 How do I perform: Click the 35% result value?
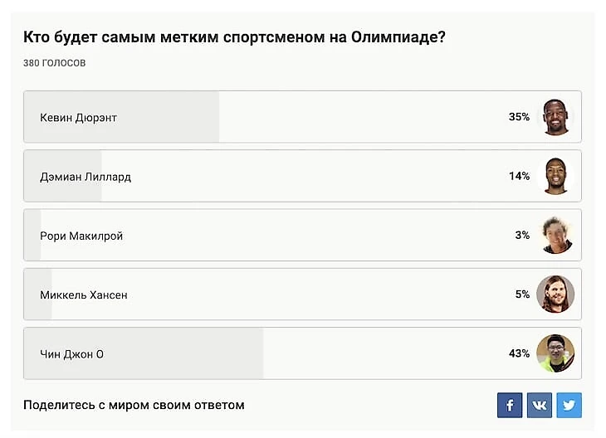coord(519,117)
